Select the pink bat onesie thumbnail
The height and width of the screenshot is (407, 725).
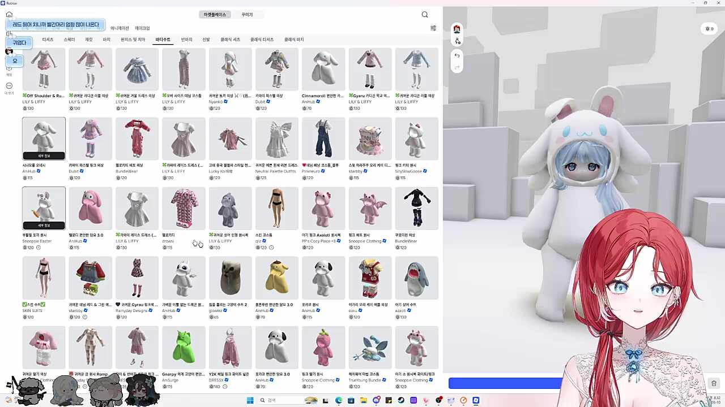(x=370, y=208)
